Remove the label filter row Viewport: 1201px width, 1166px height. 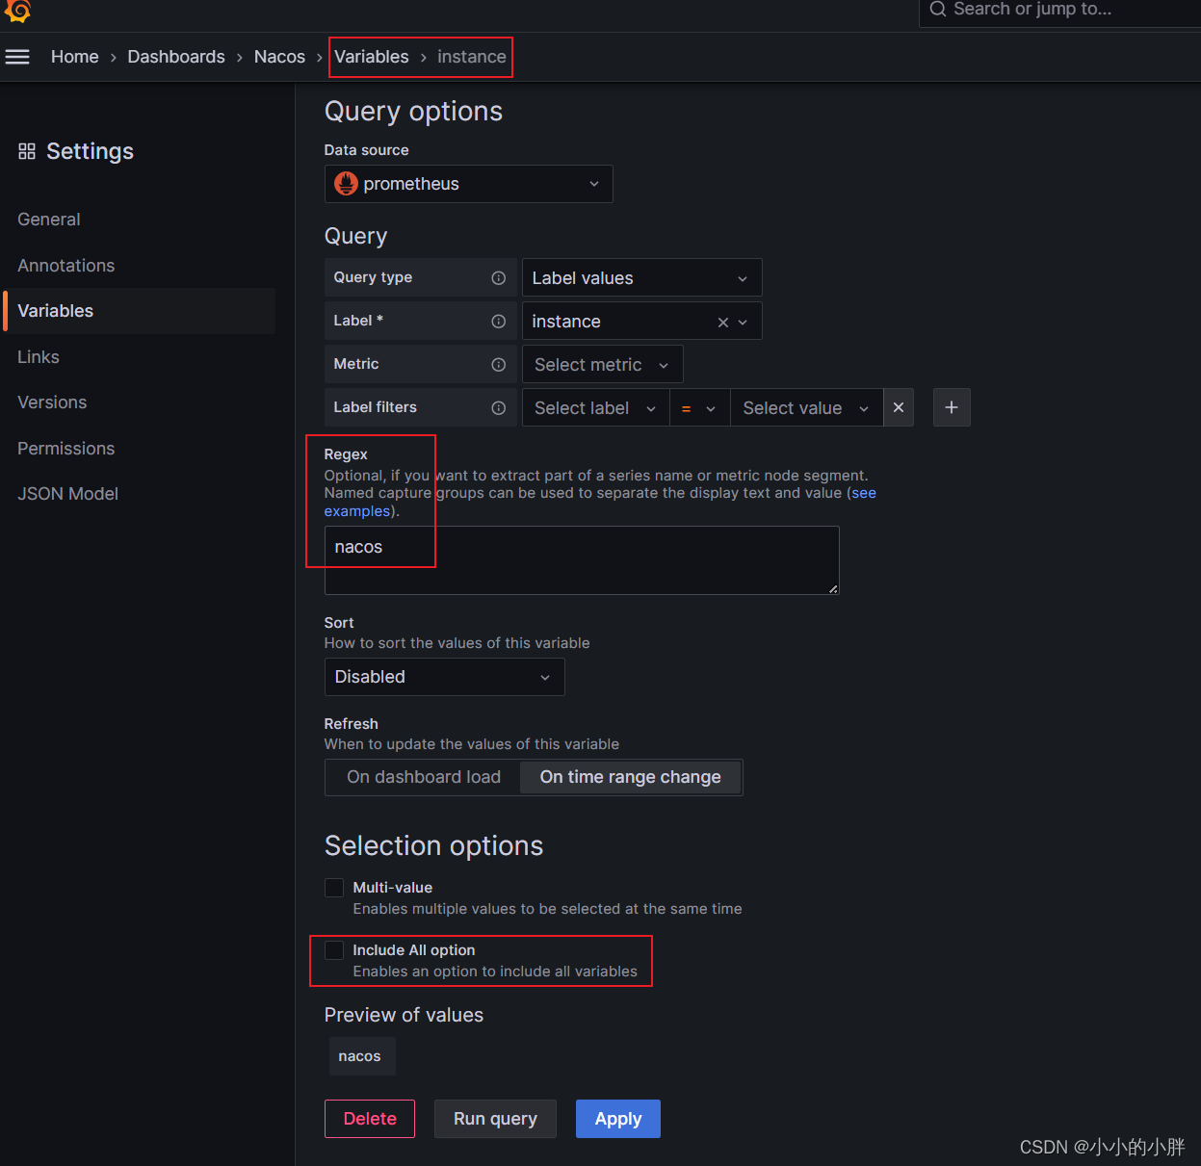click(x=899, y=407)
